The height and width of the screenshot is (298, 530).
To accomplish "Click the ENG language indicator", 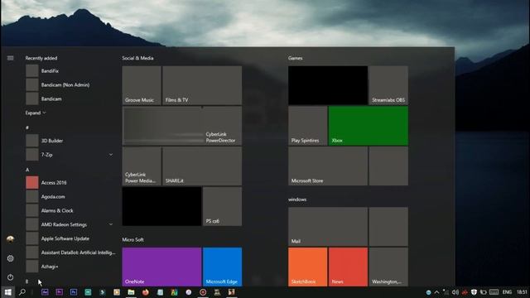I will 507,292.
